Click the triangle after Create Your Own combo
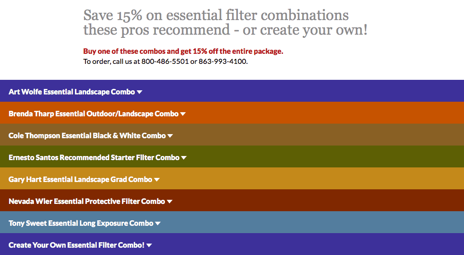Screen dimensions: 464x255 149,245
